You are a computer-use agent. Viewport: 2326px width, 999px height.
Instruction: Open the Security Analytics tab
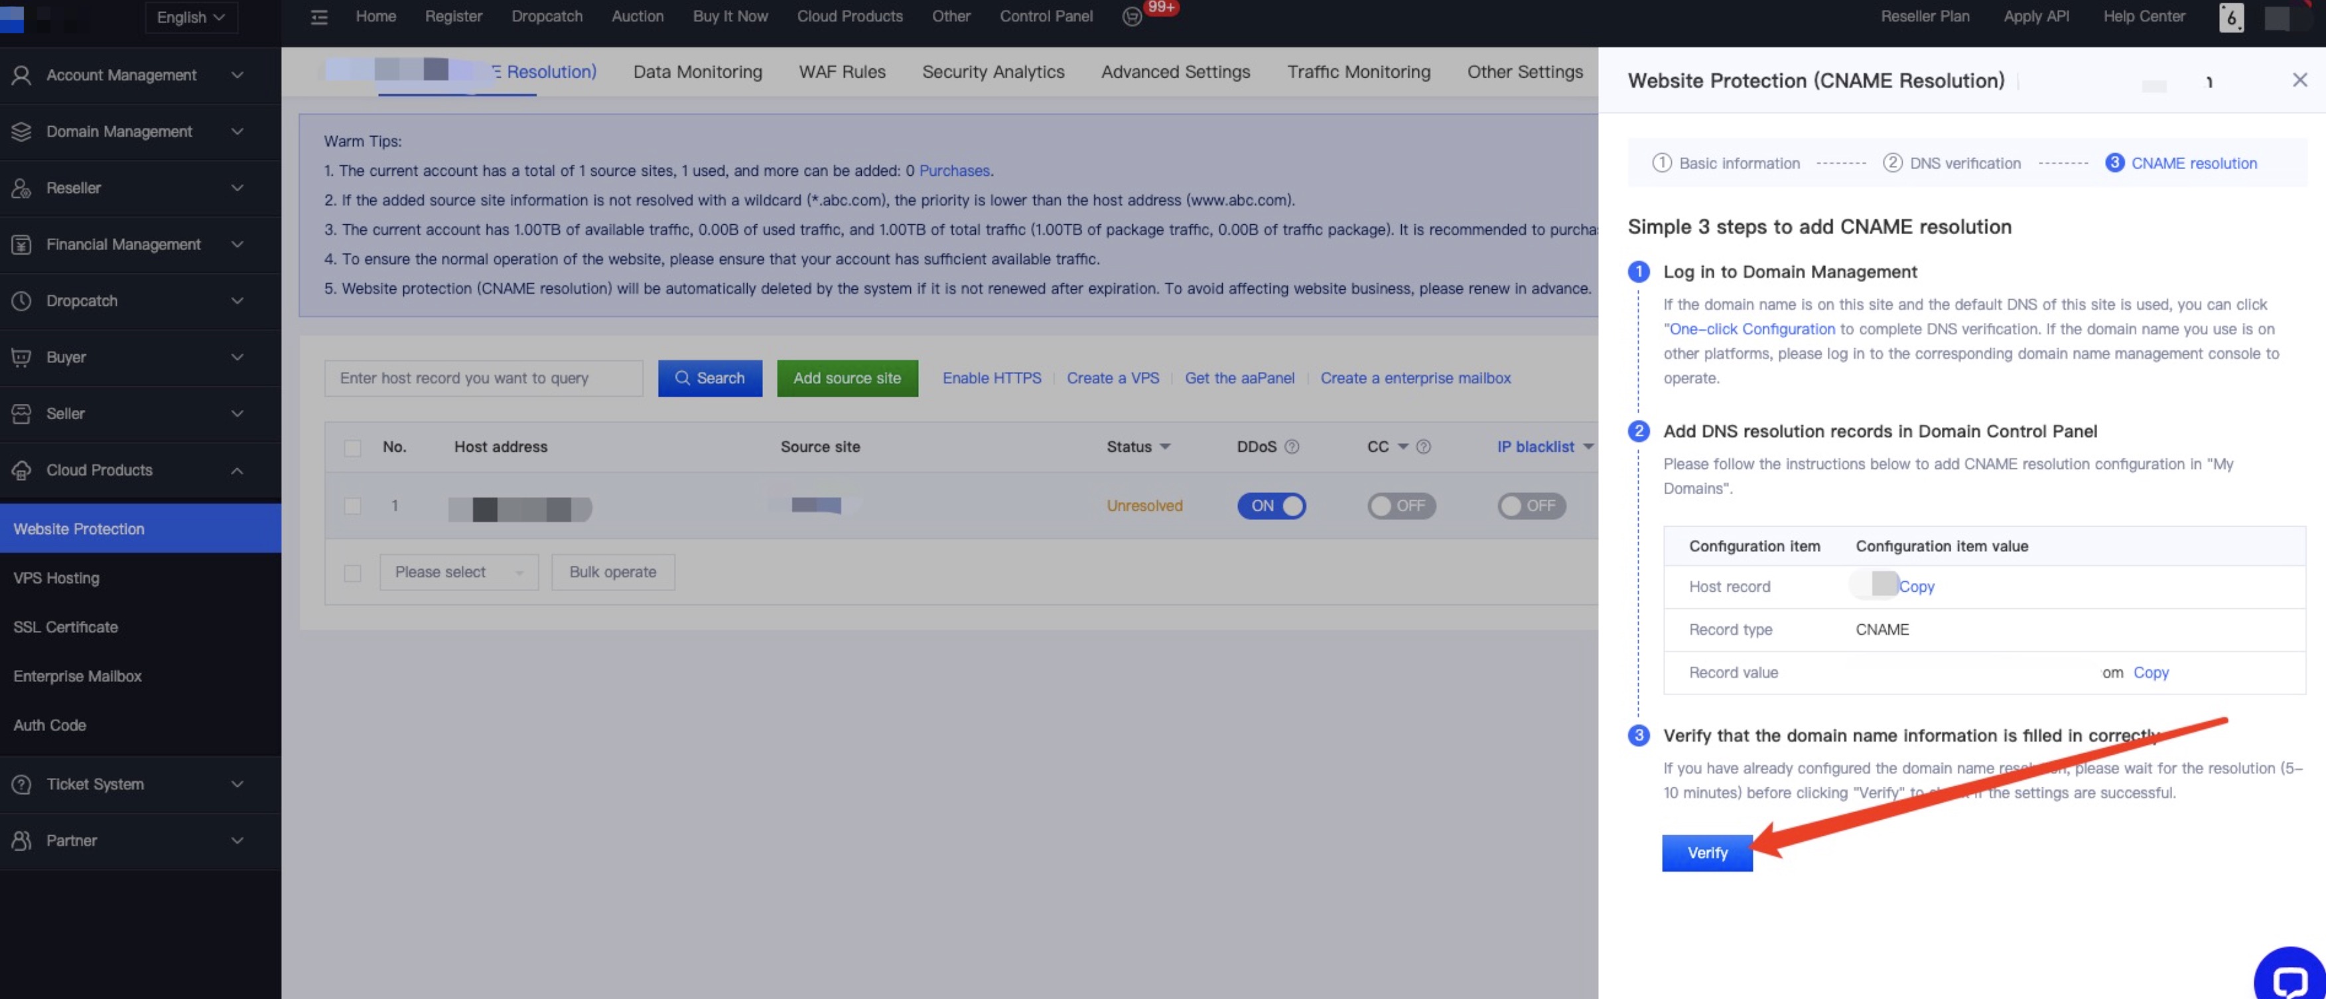993,72
